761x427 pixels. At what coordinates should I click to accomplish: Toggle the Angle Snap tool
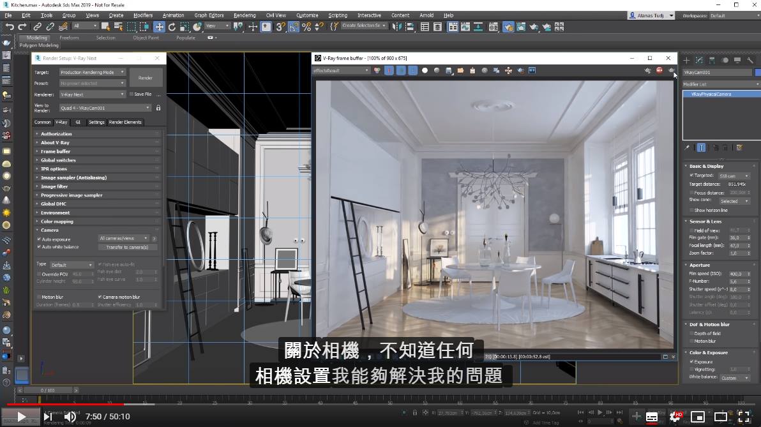[x=294, y=27]
